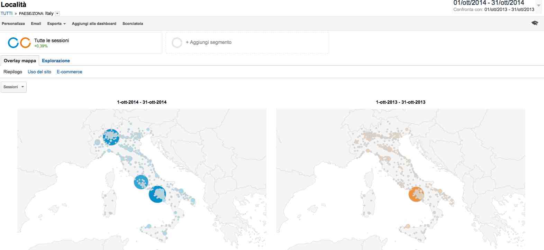Click the large orange bubble on 2013 map

tap(416, 194)
